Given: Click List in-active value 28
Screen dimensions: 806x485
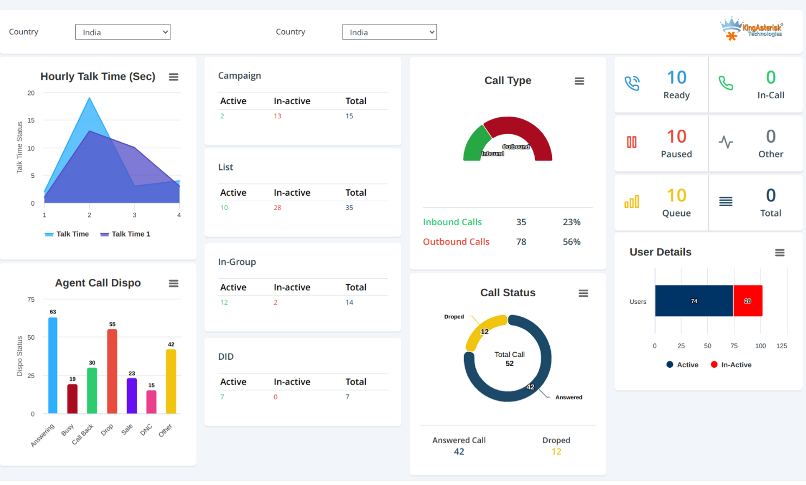Looking at the screenshot, I should pos(277,208).
